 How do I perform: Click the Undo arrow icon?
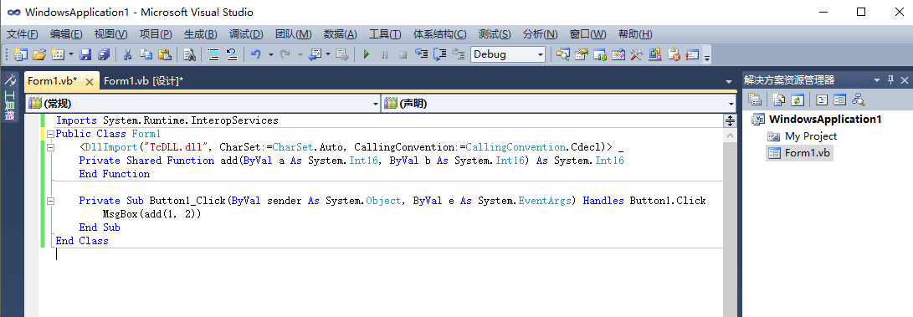[x=255, y=54]
